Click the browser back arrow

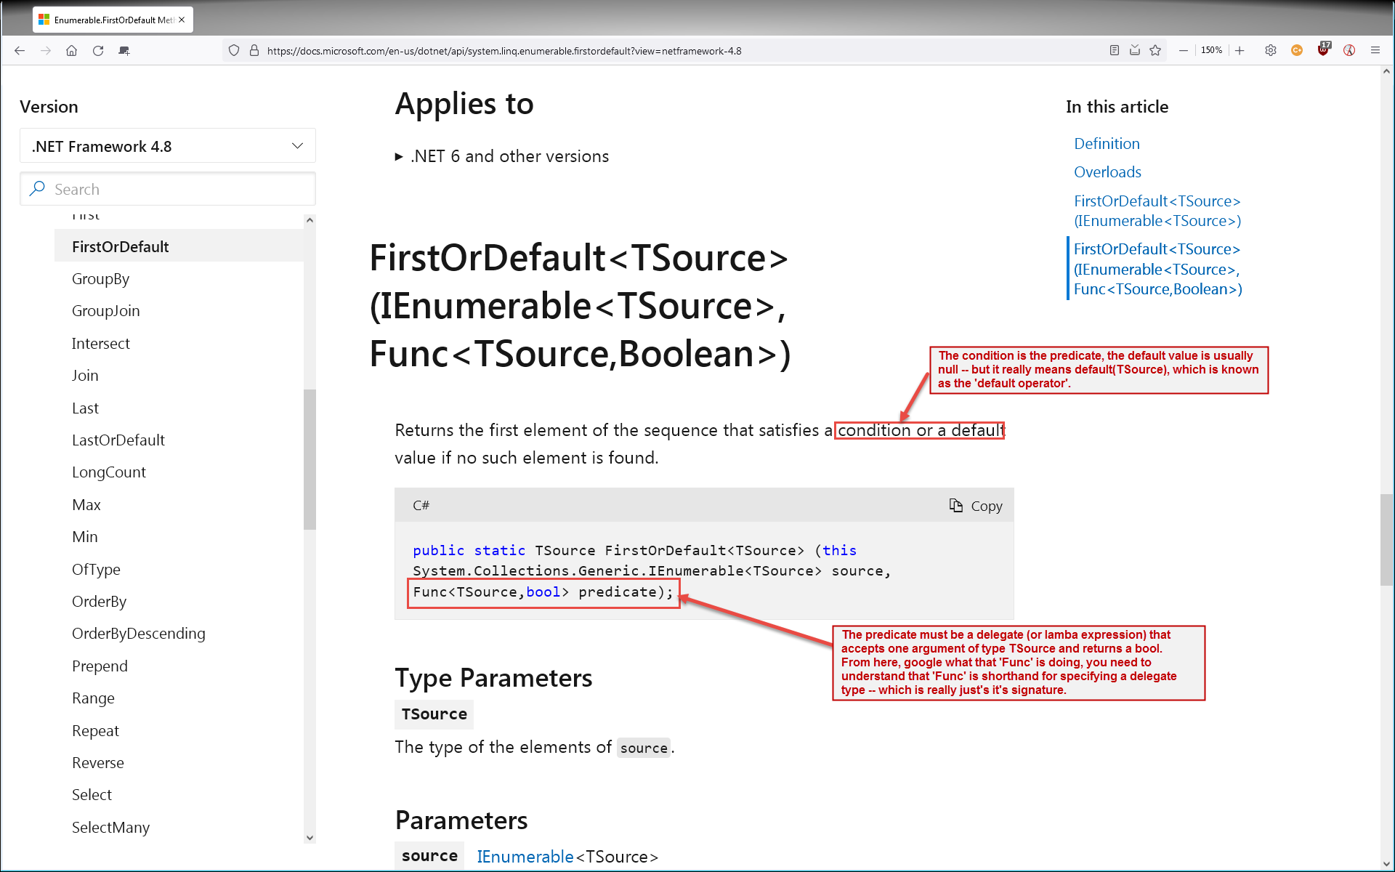[20, 50]
